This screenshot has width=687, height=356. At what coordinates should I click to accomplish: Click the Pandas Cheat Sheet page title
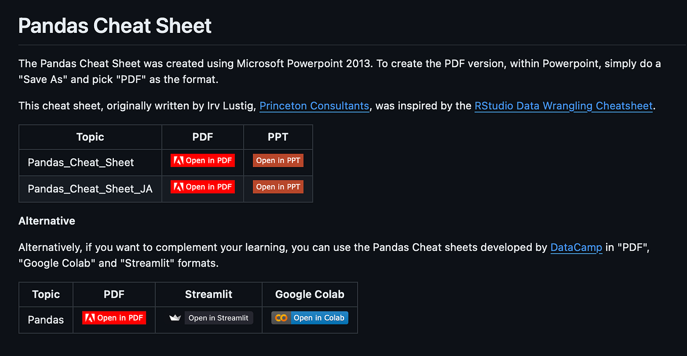click(114, 25)
